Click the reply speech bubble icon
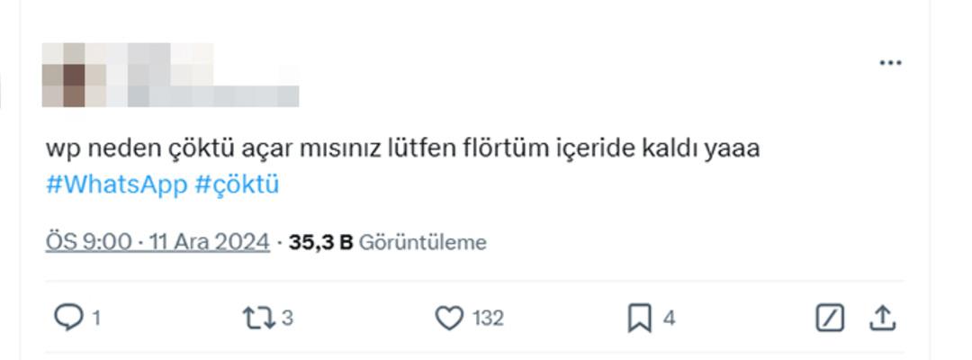The width and height of the screenshot is (972, 360). pyautogui.click(x=69, y=318)
